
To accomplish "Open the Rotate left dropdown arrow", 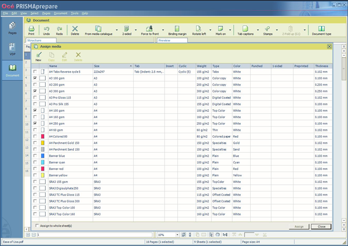I will [210, 30].
